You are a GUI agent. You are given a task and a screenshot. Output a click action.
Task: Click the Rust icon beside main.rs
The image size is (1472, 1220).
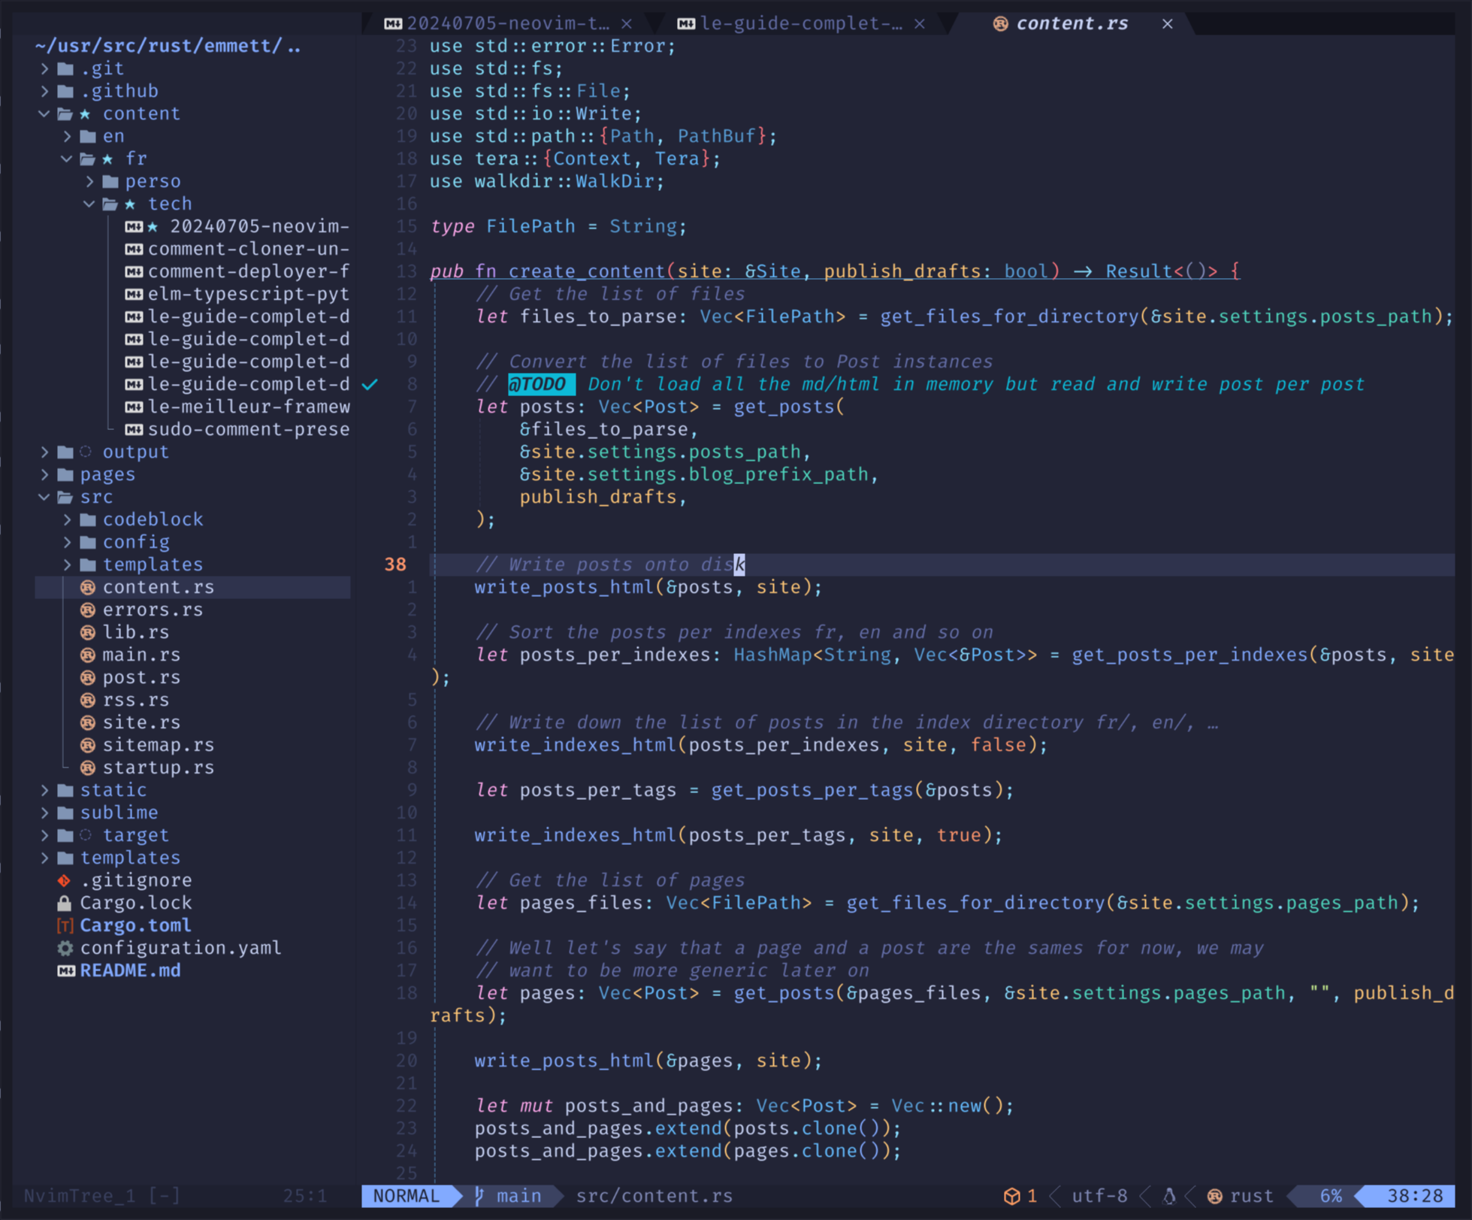pos(88,655)
